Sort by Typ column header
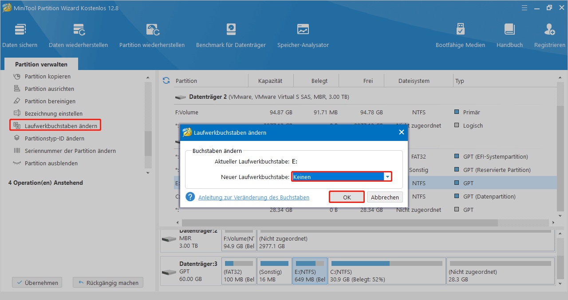The image size is (568, 300). [x=460, y=81]
